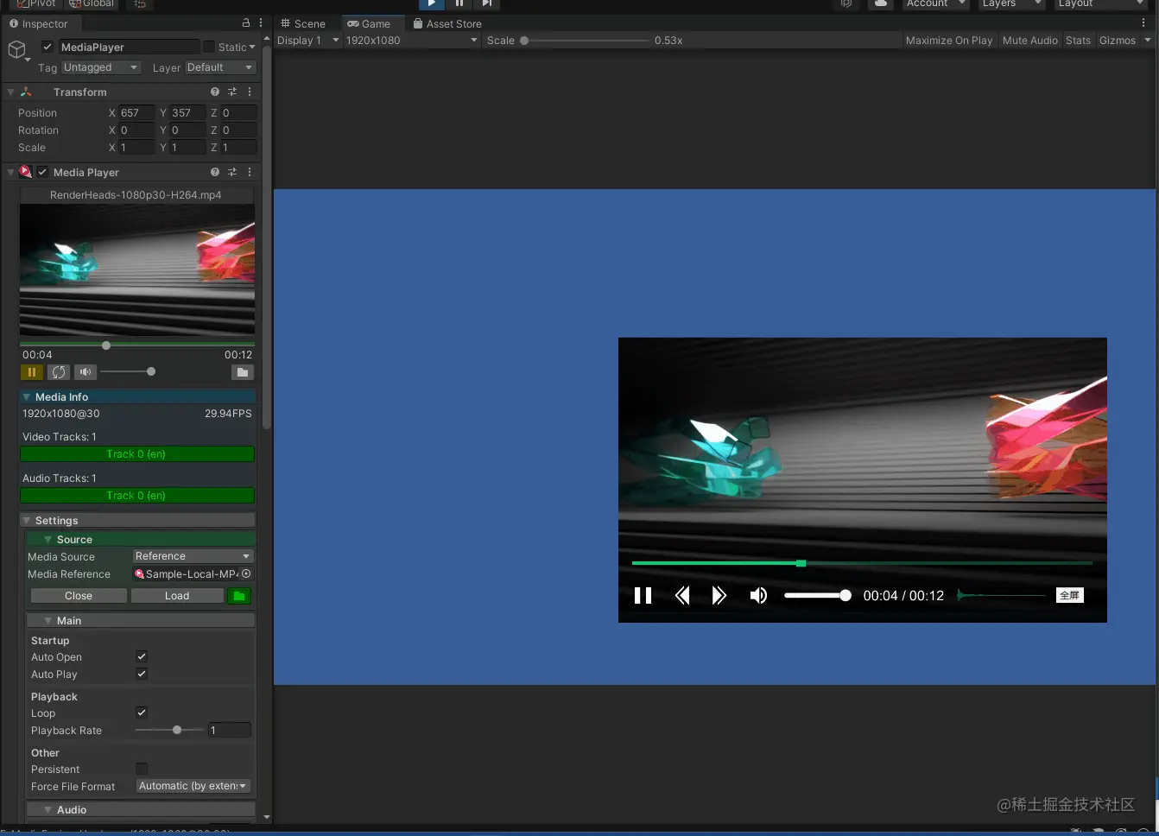
Task: Switch to Scene tab
Action: tap(303, 23)
